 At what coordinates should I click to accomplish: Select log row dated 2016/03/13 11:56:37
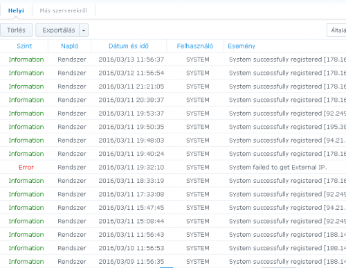[173, 60]
